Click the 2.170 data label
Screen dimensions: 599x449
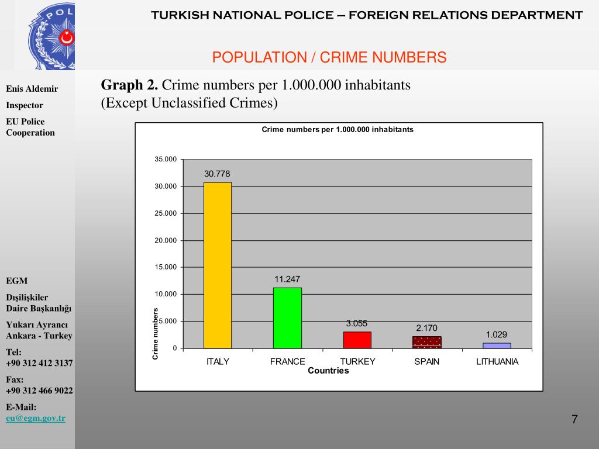click(426, 328)
